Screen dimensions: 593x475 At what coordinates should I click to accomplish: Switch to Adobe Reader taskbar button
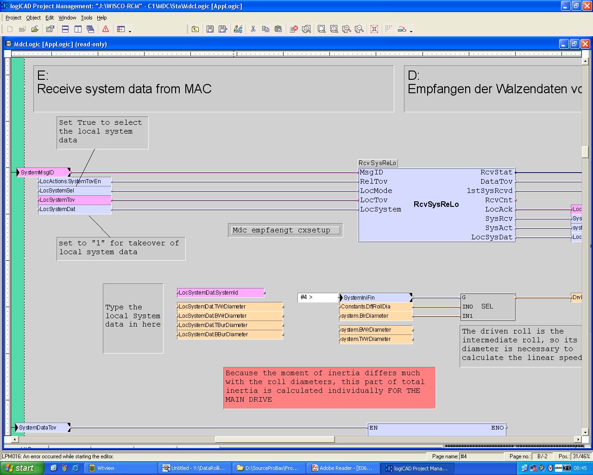pyautogui.click(x=342, y=468)
